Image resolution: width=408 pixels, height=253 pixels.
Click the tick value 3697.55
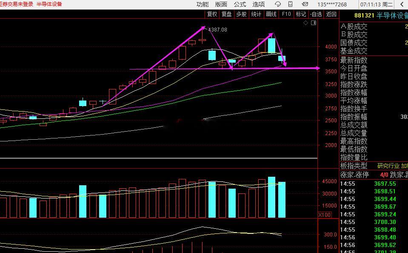point(385,184)
